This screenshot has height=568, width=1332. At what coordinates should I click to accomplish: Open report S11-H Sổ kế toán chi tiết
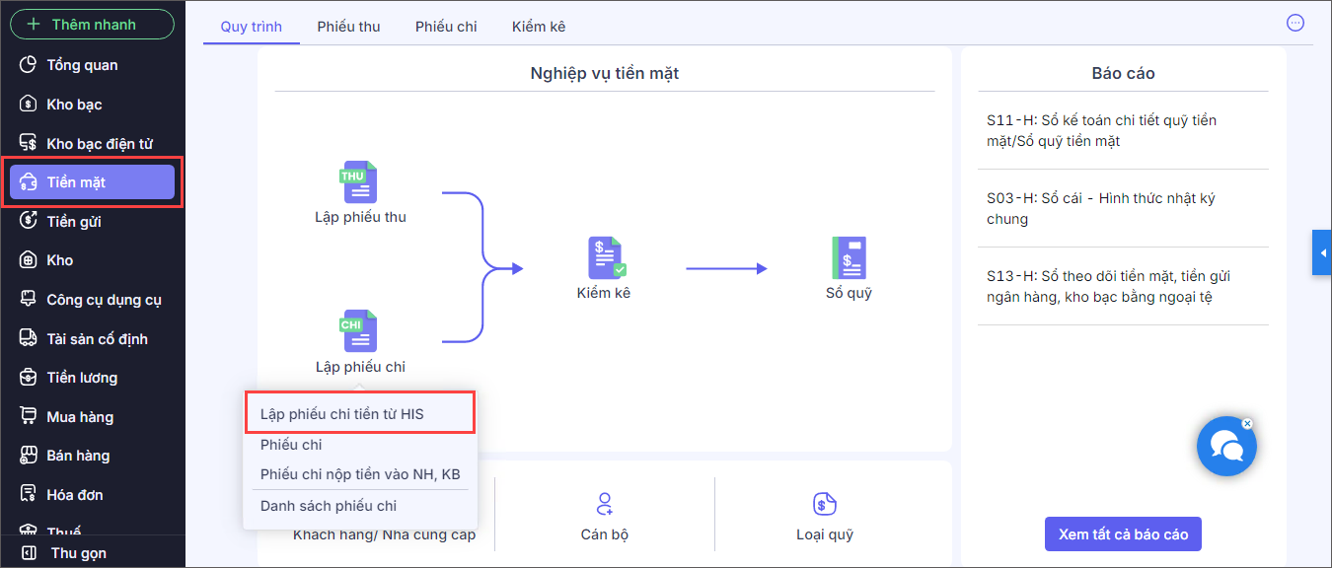(1101, 130)
